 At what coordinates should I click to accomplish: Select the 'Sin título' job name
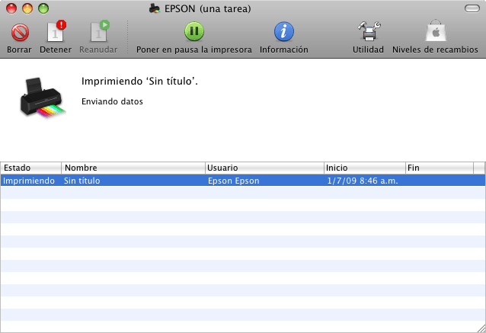[x=82, y=181]
